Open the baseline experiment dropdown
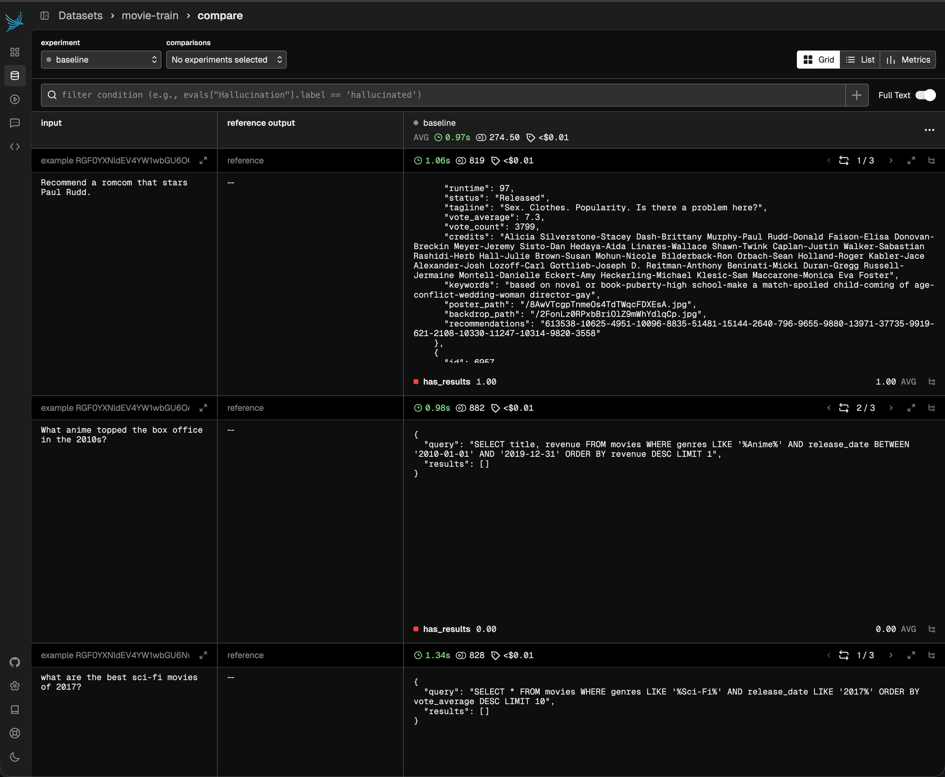Viewport: 945px width, 777px height. (x=101, y=59)
